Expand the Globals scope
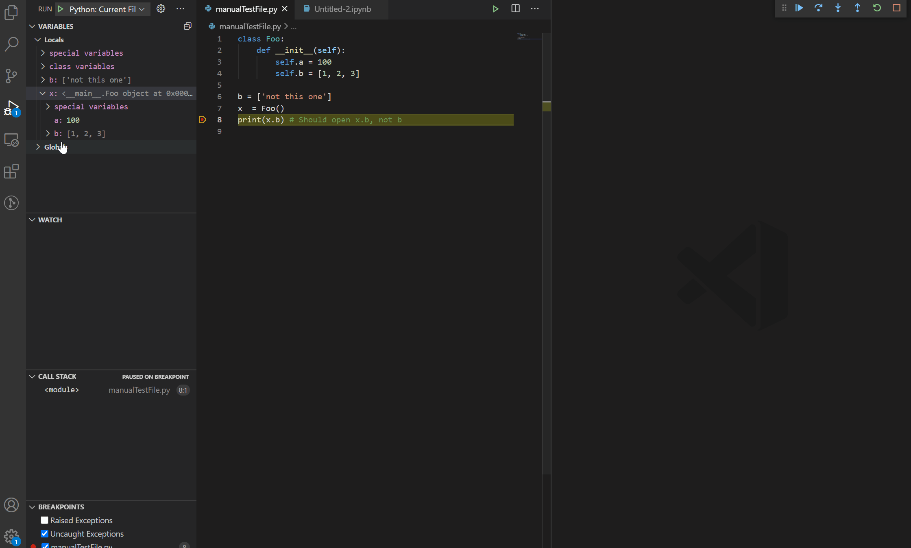 [38, 147]
